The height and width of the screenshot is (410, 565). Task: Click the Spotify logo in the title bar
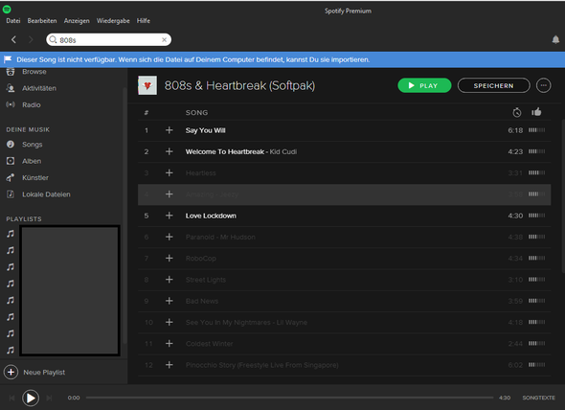(7, 10)
